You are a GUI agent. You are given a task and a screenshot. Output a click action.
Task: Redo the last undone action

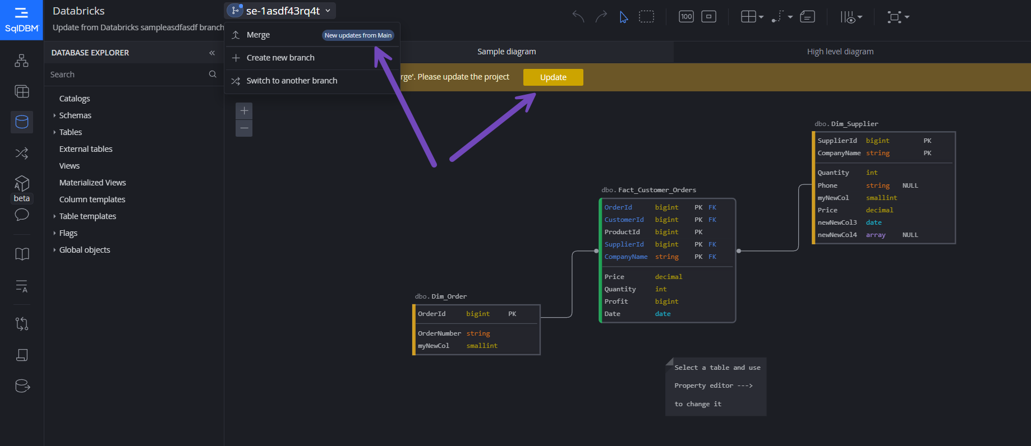pos(601,17)
